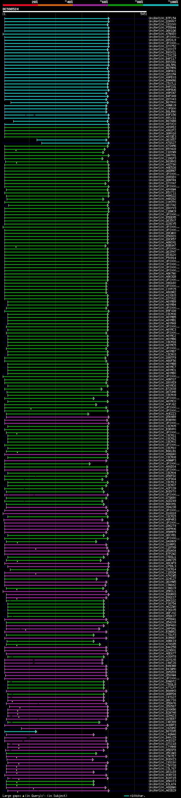The height and width of the screenshot is (798, 181).
Task: Click the short cyan UniRef100_B6TD95 alignment bar
Action: [21, 732]
